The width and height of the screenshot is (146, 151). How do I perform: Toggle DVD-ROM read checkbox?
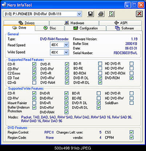click(131, 78)
